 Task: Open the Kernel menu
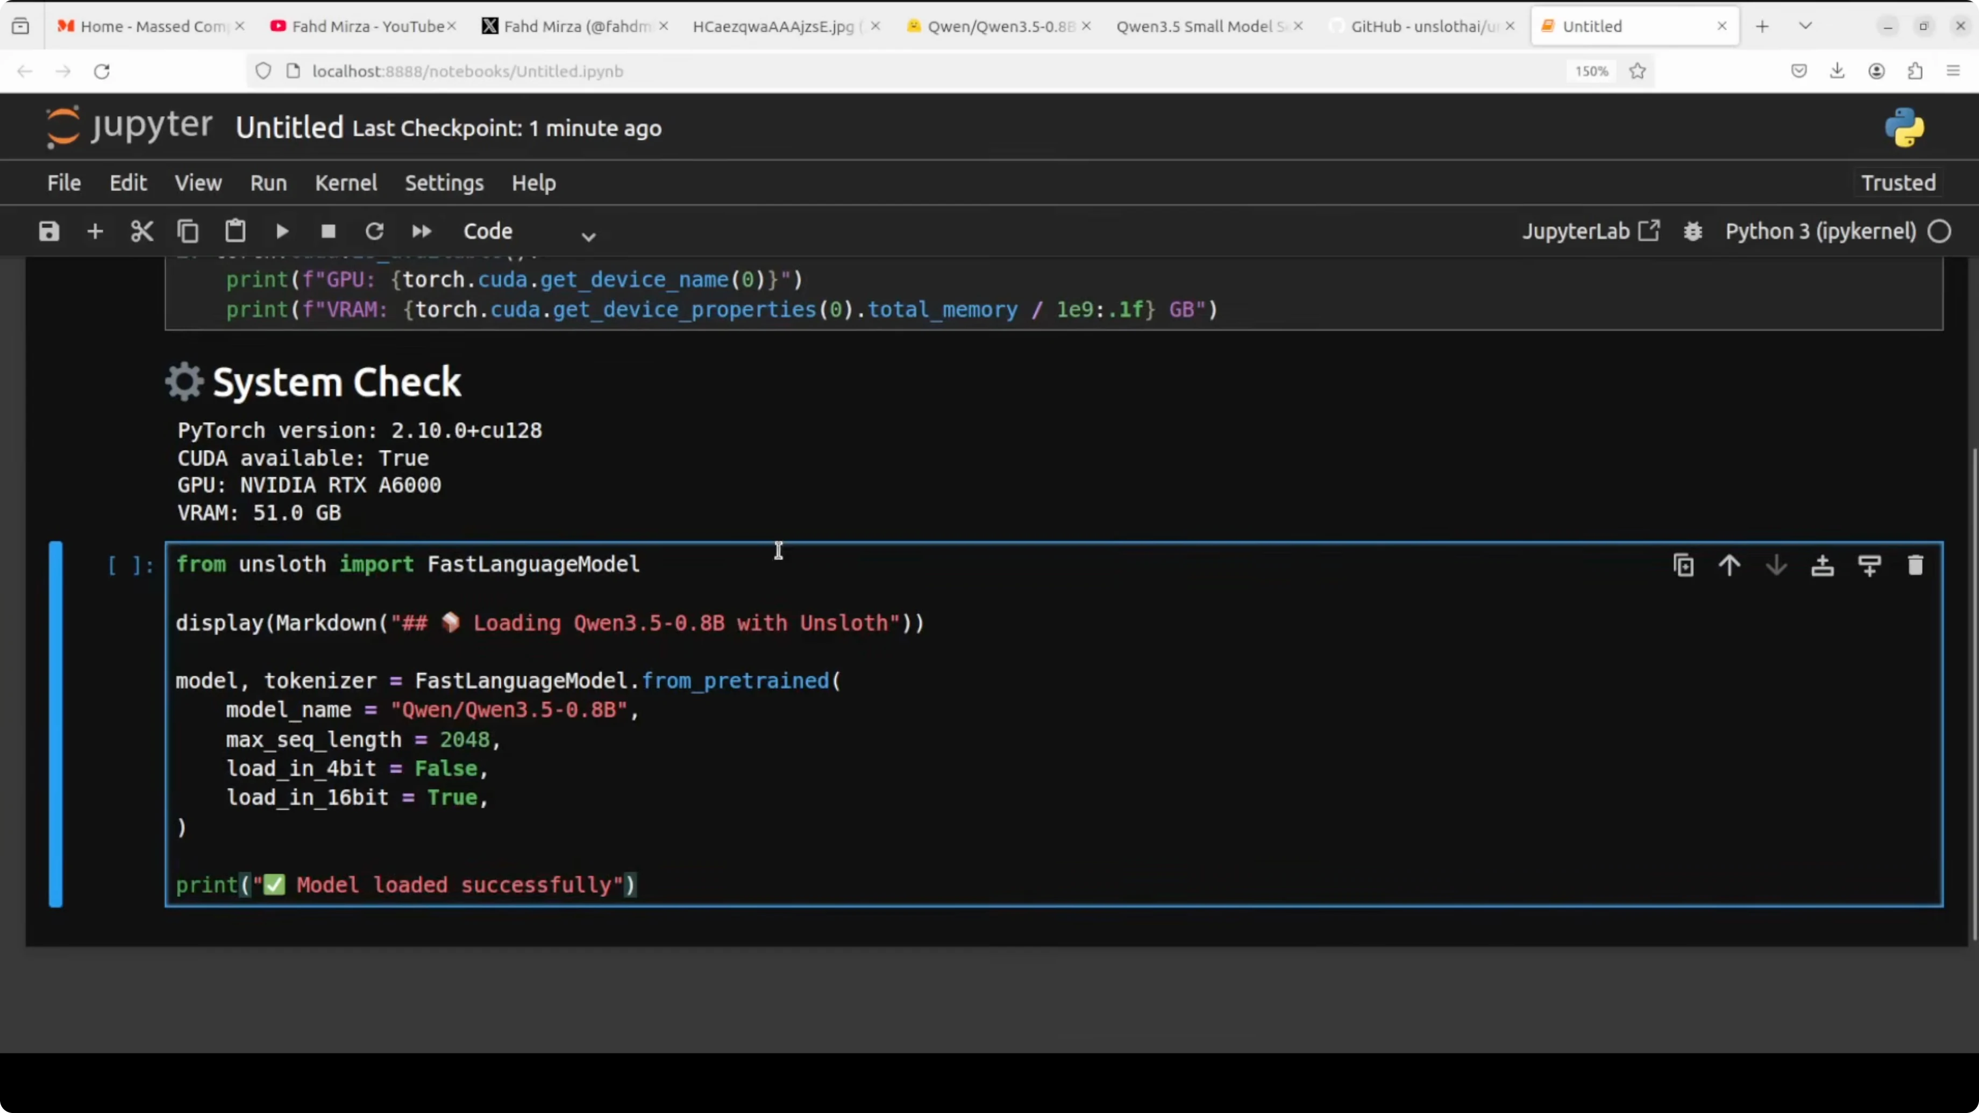coord(346,183)
